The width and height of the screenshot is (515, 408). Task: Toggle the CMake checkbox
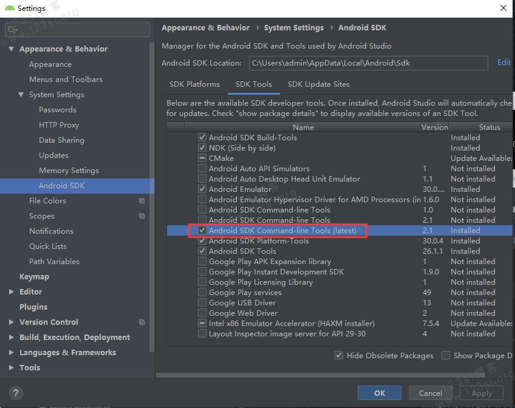tap(202, 158)
